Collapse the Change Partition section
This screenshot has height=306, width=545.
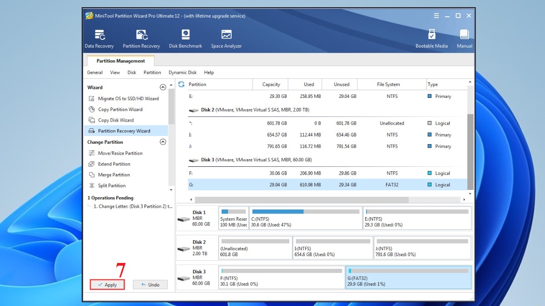(163, 142)
